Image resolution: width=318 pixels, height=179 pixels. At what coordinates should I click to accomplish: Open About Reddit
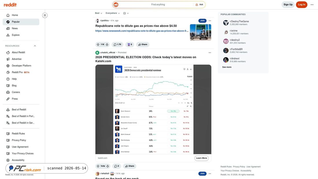click(21, 52)
